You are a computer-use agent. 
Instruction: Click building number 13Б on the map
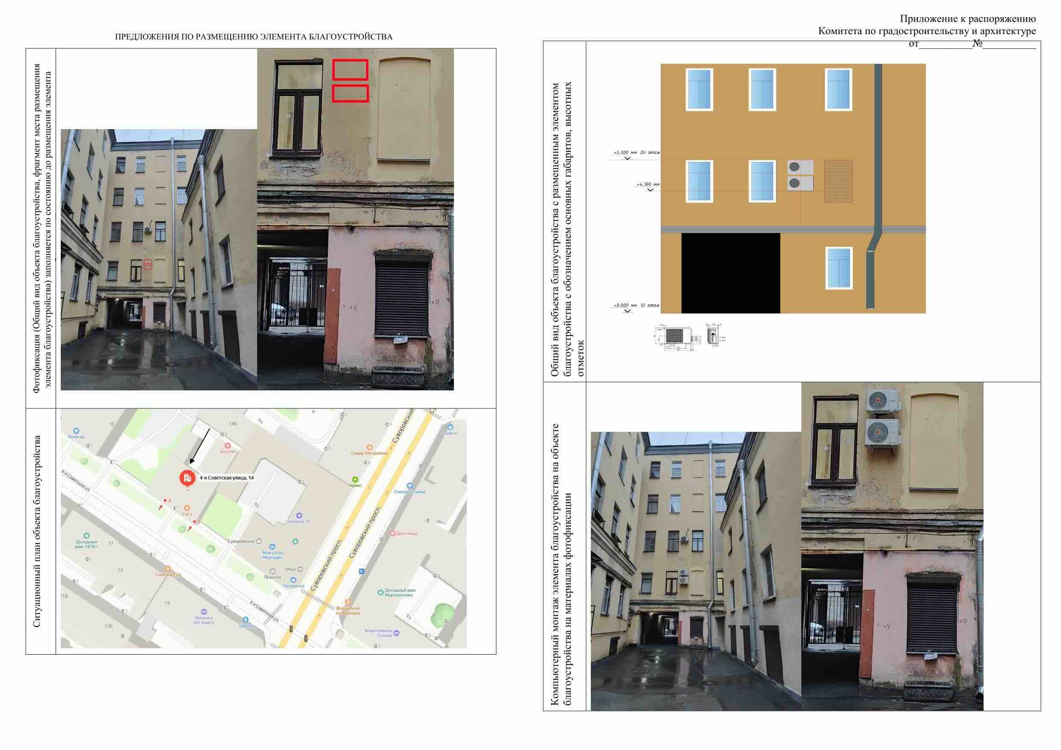tap(108, 626)
